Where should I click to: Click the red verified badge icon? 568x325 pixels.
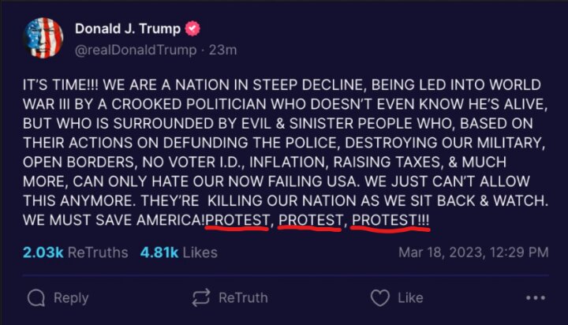[x=192, y=29]
